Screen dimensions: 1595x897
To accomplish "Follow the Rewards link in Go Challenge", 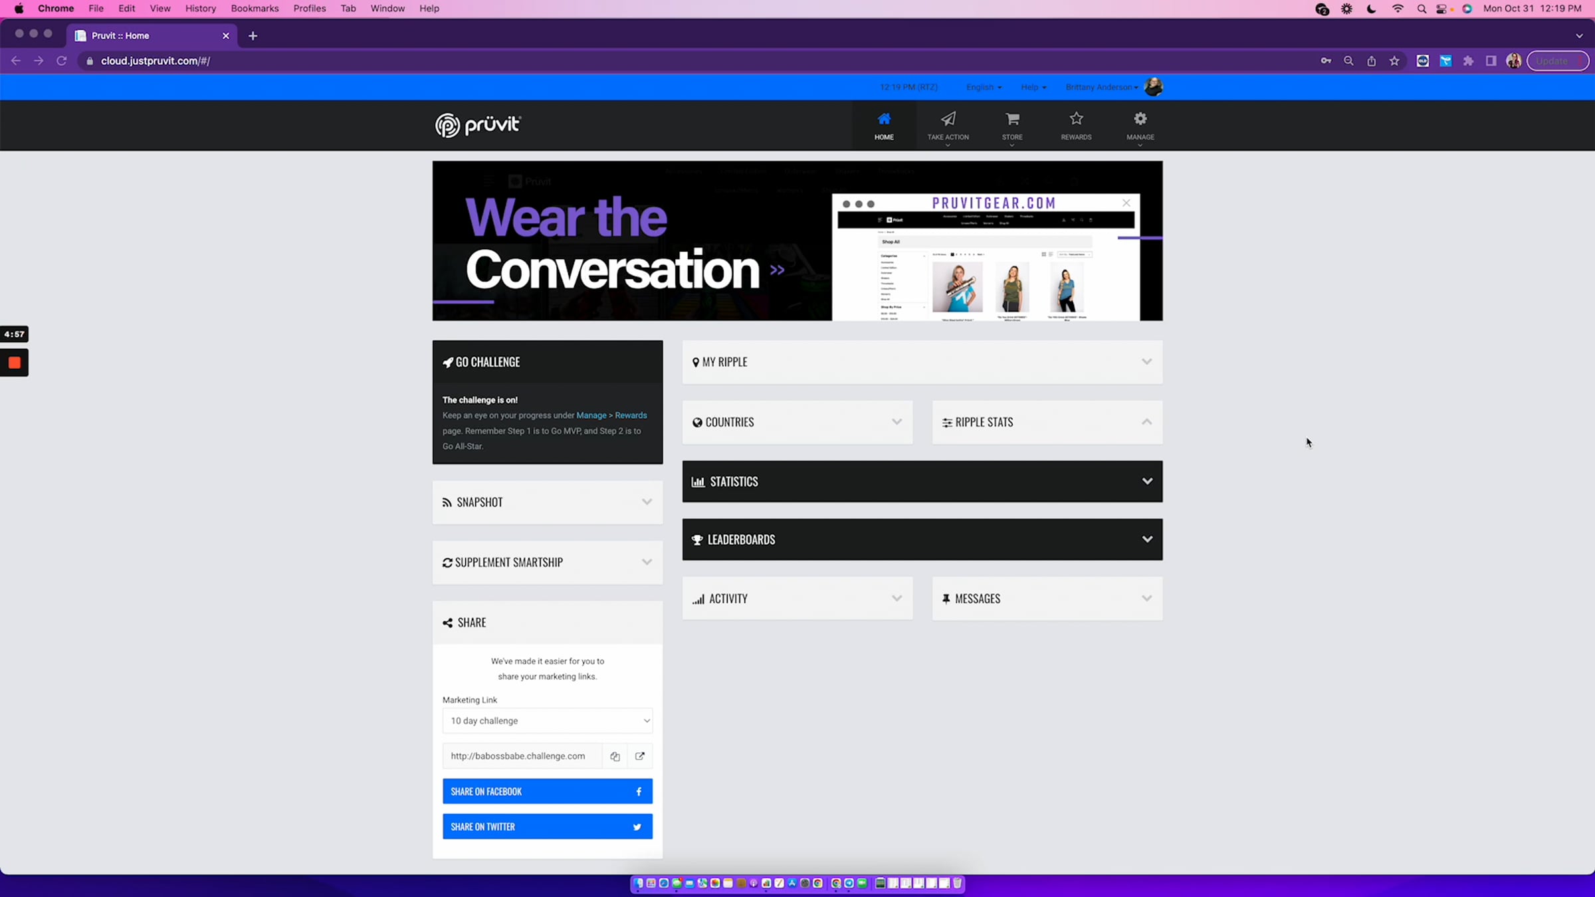I will [631, 415].
